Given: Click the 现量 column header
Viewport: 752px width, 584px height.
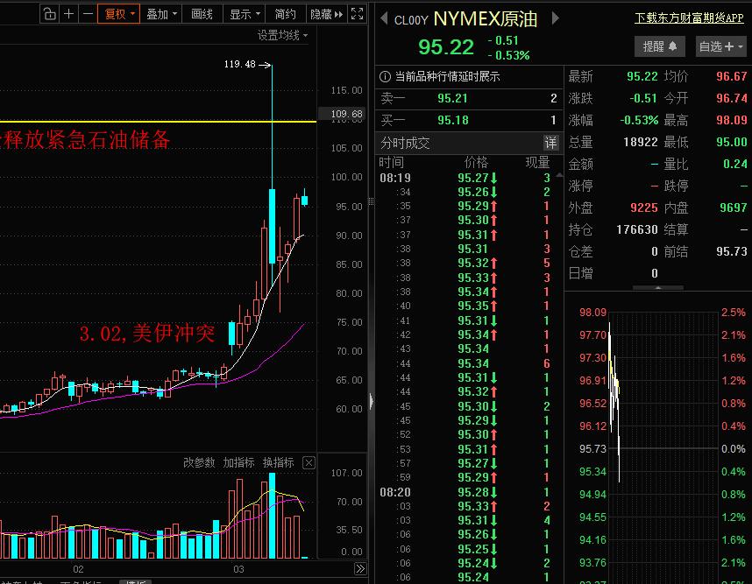Looking at the screenshot, I should click(x=537, y=163).
